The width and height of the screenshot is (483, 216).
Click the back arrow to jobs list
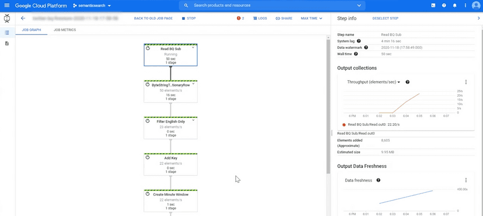pyautogui.click(x=23, y=18)
